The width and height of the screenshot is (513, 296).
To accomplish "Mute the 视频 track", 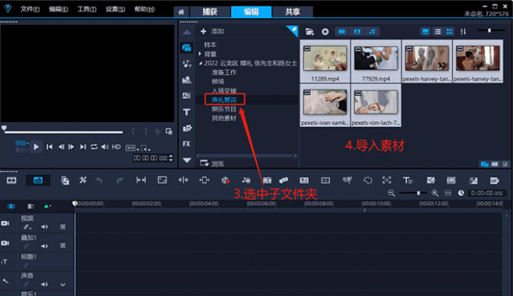I will 44,226.
